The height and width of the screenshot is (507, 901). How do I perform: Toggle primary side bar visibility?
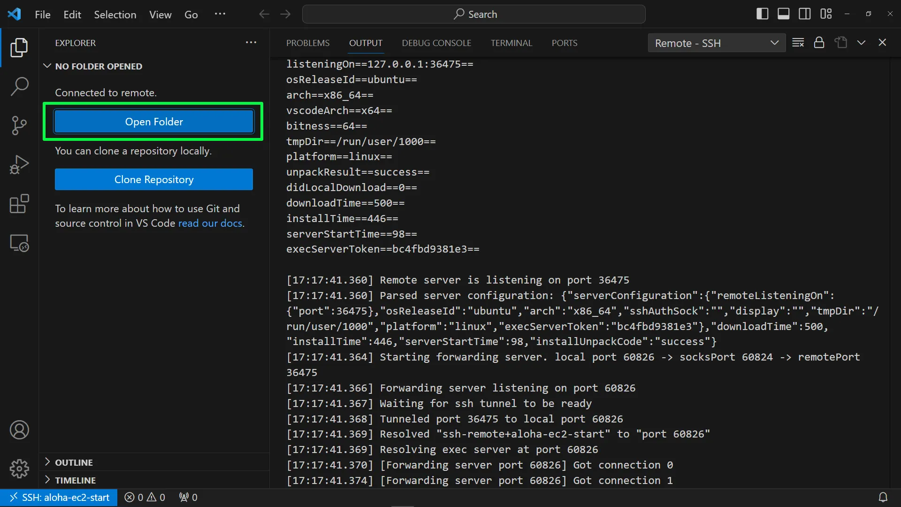point(762,14)
